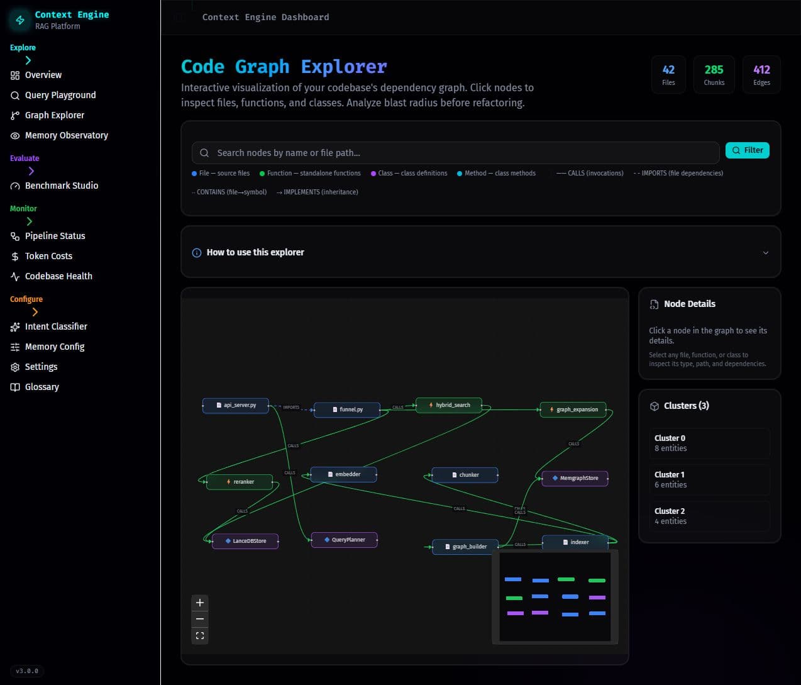The width and height of the screenshot is (801, 685).
Task: Click the Filter button
Action: [x=748, y=150]
